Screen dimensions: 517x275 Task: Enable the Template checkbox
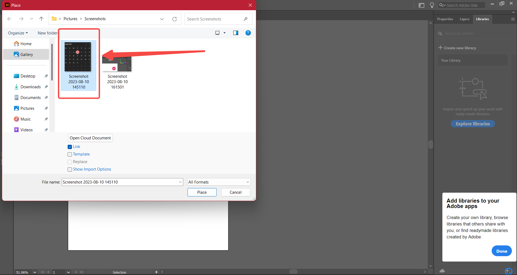[70, 154]
